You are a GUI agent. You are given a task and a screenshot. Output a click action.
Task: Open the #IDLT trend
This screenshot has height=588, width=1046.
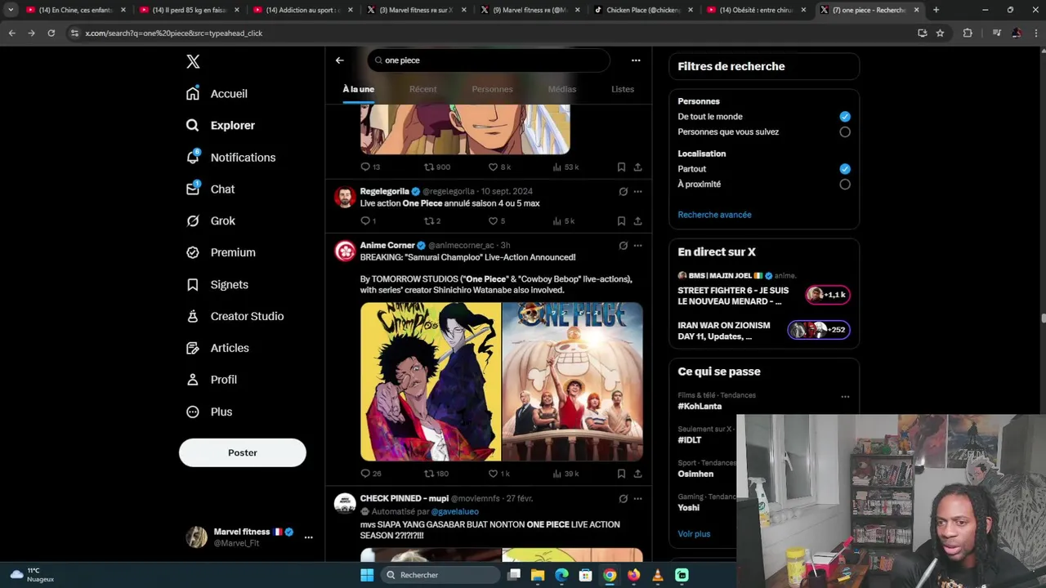click(x=690, y=440)
